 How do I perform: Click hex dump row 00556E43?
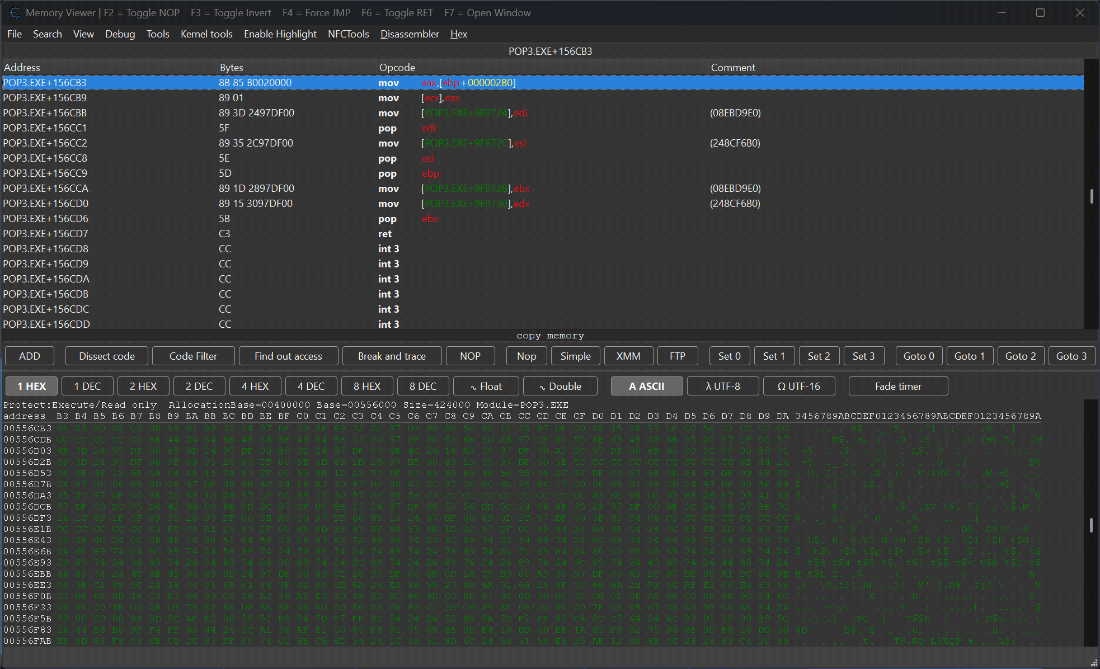(522, 540)
